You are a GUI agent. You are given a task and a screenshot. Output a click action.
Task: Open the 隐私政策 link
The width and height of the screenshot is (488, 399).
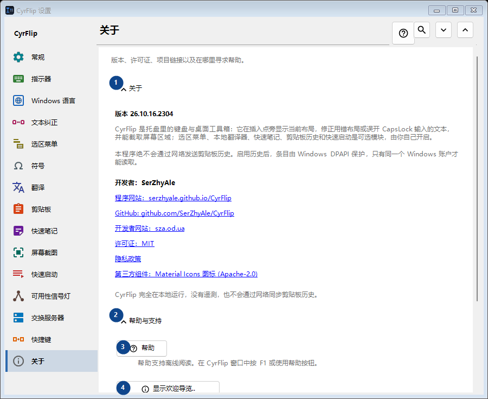(128, 259)
